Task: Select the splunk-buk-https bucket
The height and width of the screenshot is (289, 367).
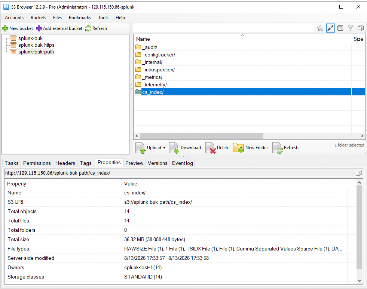Action: pyautogui.click(x=36, y=45)
